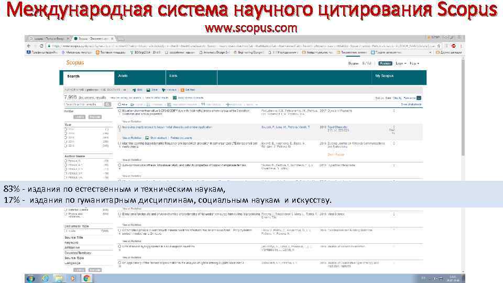The height and width of the screenshot is (283, 503).
Task: Switch to the Alerts tab
Action: (x=140, y=78)
